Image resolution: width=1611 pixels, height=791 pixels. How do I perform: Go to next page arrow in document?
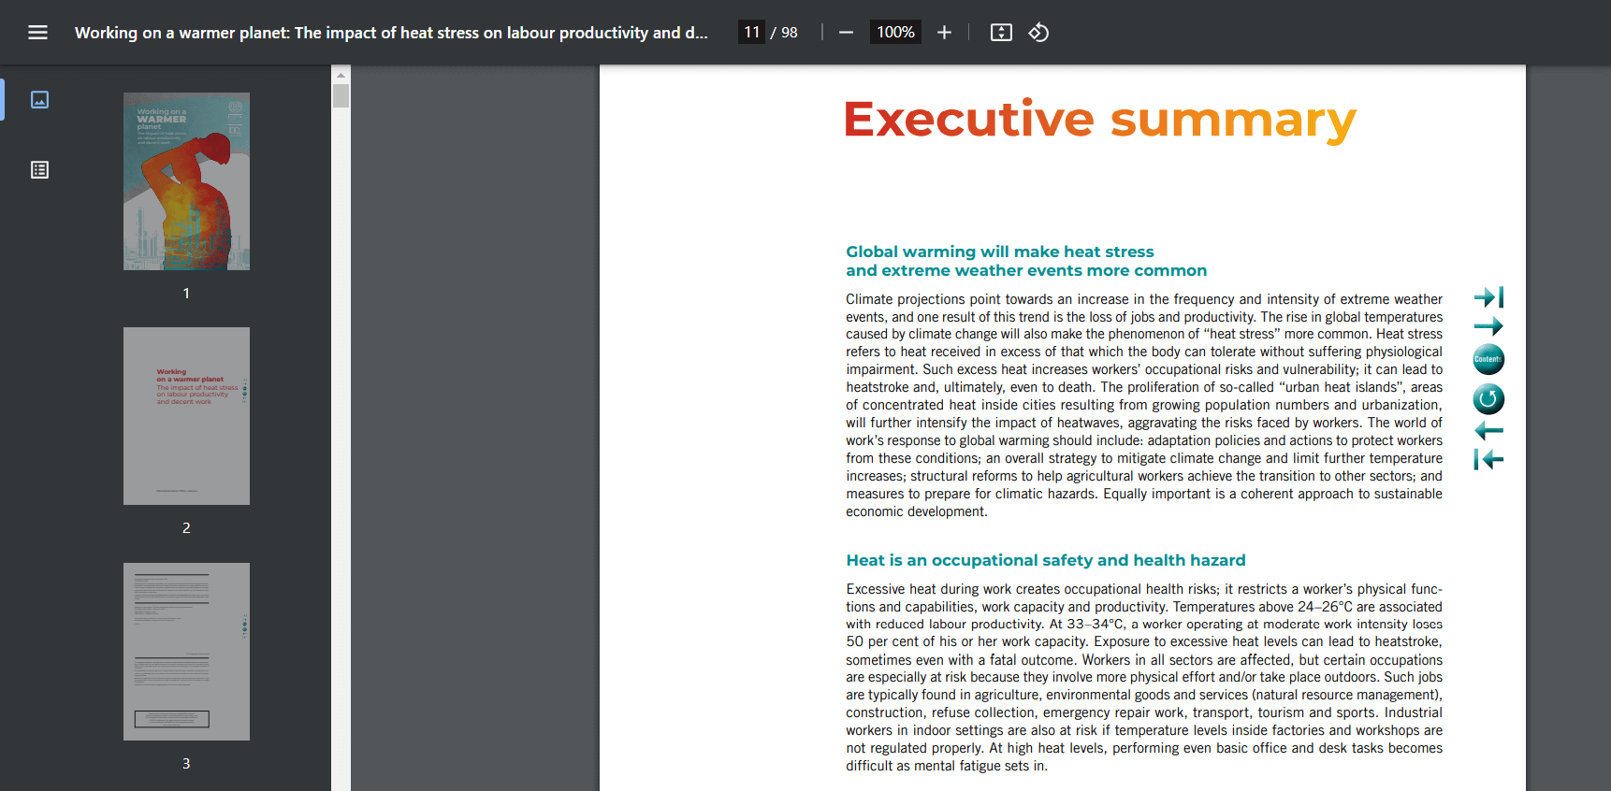tap(1488, 326)
